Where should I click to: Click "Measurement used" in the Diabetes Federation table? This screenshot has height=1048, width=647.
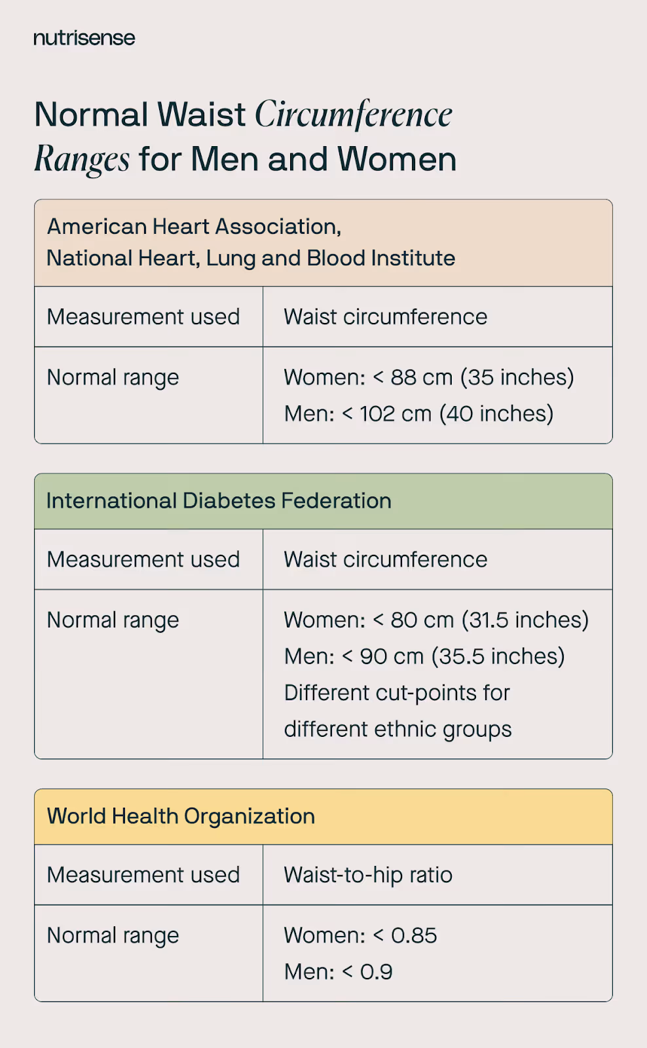pyautogui.click(x=143, y=560)
